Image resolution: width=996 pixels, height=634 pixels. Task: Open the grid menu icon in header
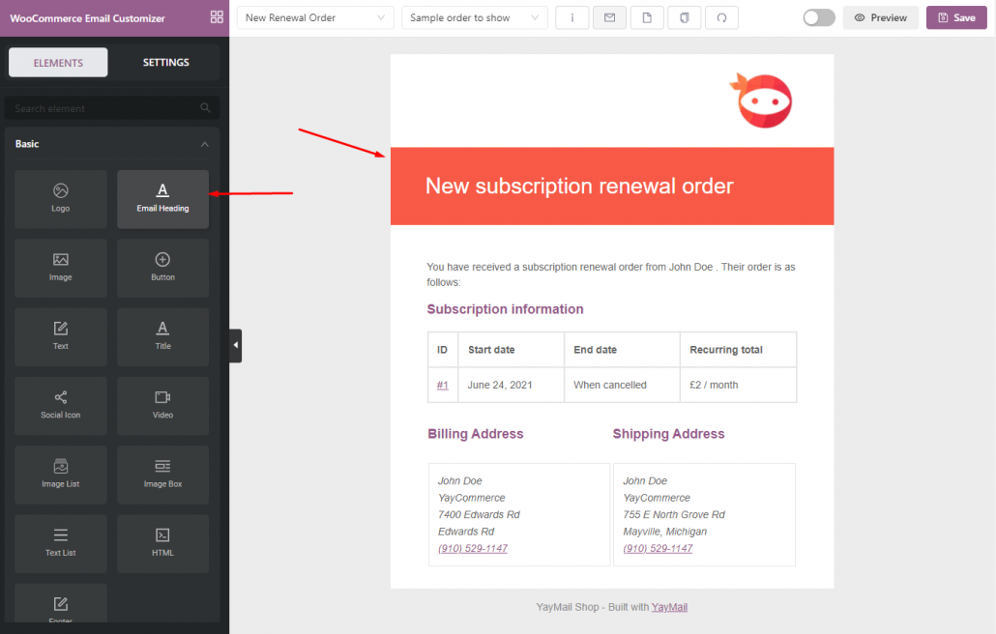click(217, 17)
